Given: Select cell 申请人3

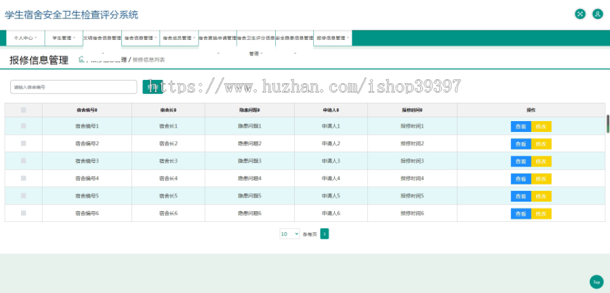Looking at the screenshot, I should pos(331,160).
